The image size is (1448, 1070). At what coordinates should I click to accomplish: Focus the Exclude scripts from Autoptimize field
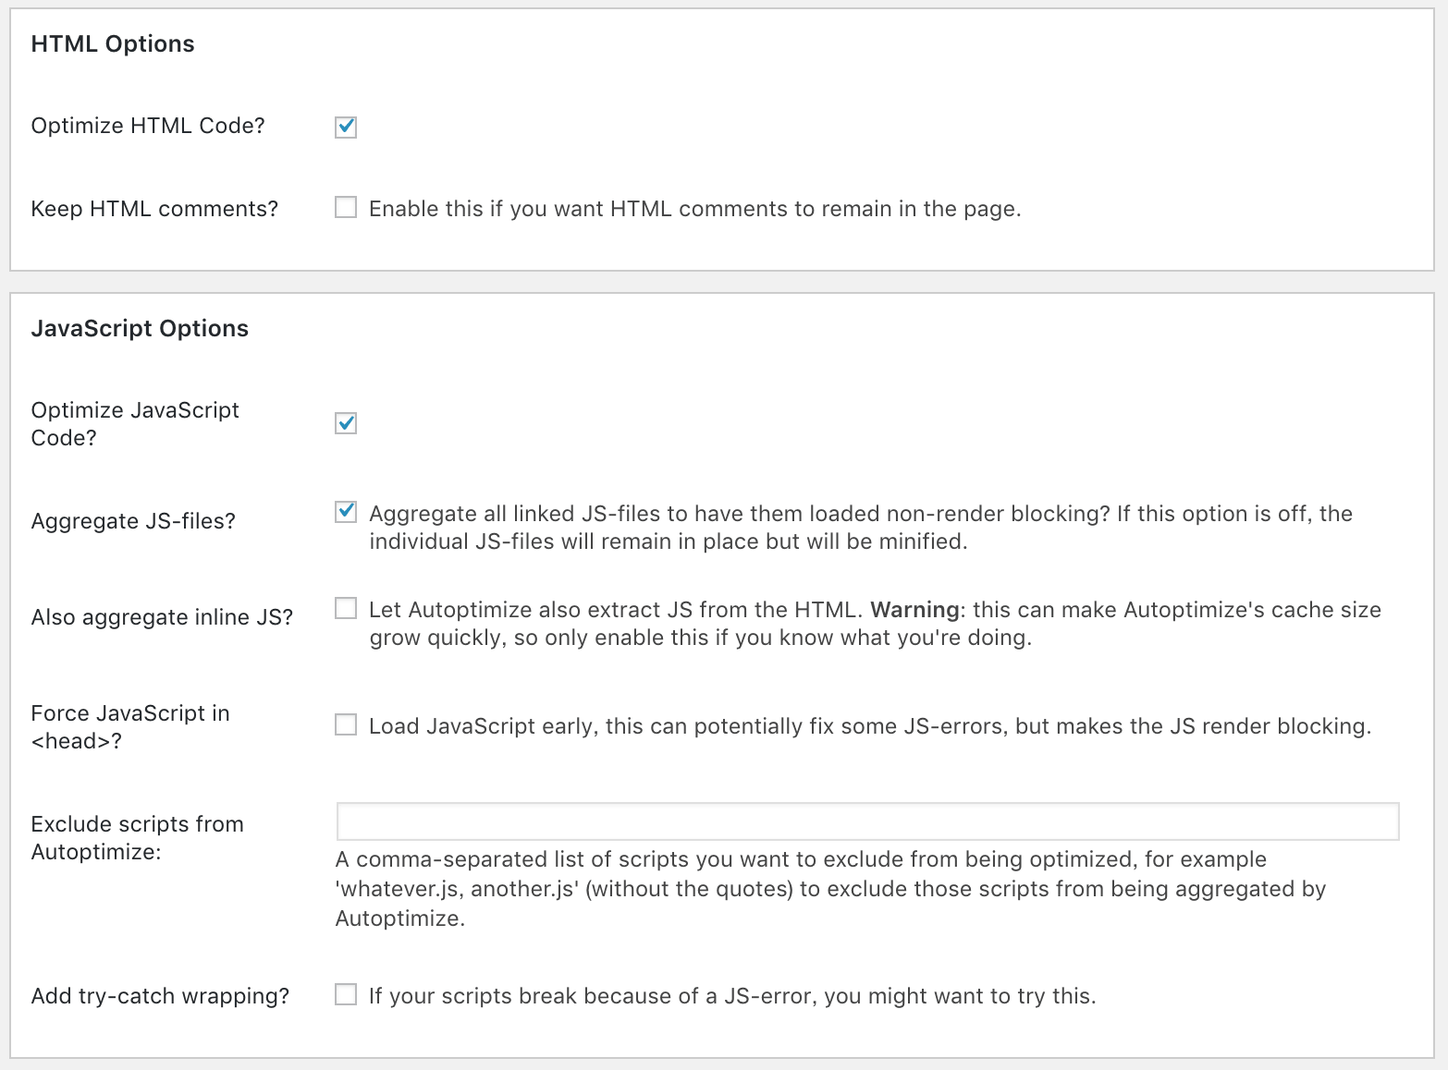[x=867, y=821]
